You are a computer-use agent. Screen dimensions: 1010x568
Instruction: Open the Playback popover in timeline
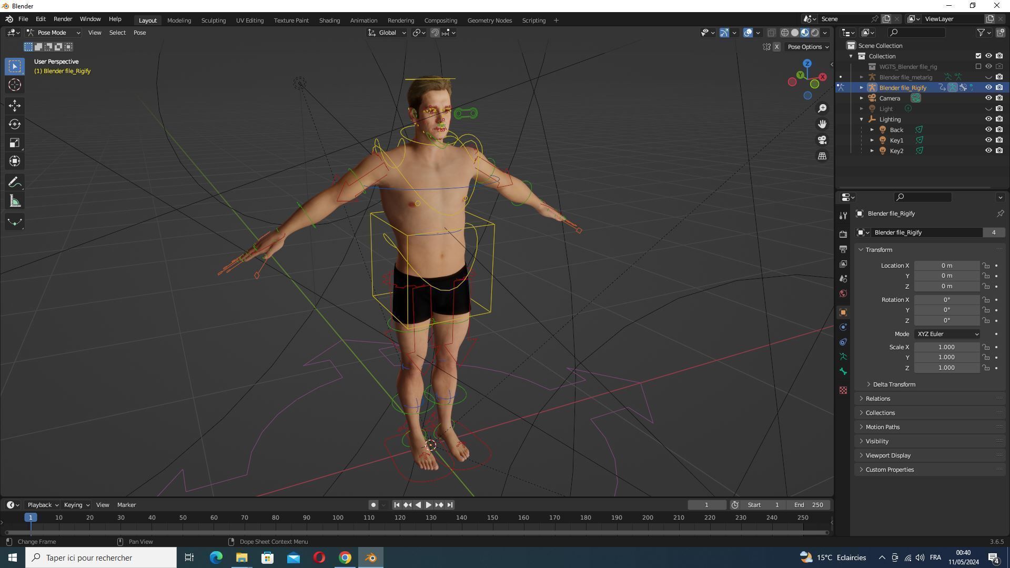tap(43, 505)
